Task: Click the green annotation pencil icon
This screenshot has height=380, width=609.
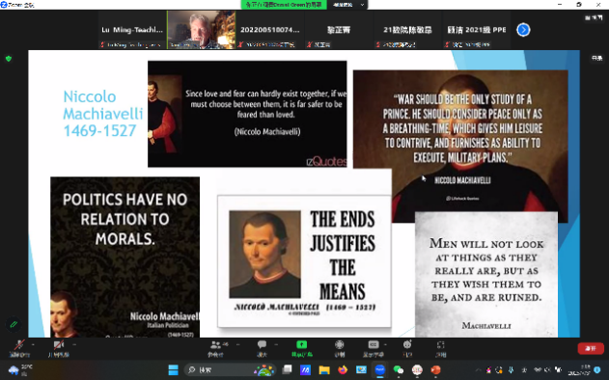Action: [14, 324]
